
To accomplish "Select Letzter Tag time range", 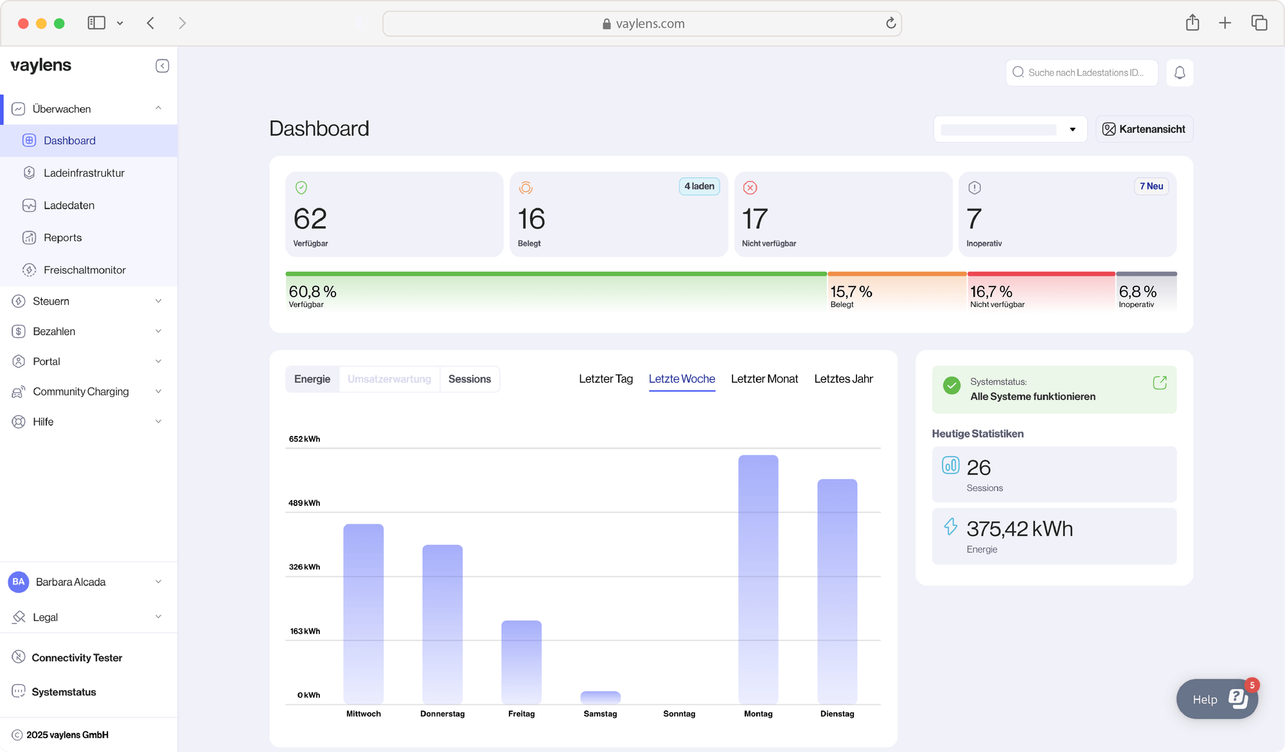I will click(x=606, y=379).
